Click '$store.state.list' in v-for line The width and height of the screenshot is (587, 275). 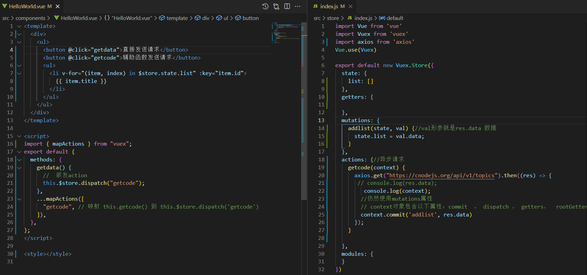(165, 73)
